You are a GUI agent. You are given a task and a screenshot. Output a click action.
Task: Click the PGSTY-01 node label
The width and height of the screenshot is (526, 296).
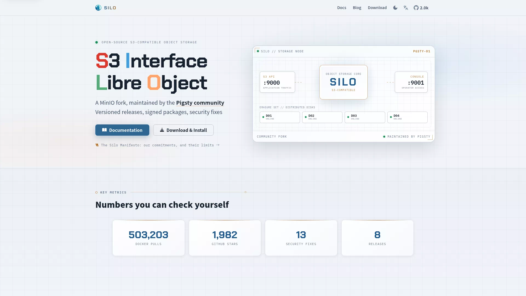tap(422, 51)
